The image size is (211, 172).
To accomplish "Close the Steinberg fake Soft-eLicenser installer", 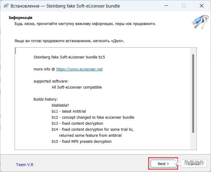I will coord(201,6).
